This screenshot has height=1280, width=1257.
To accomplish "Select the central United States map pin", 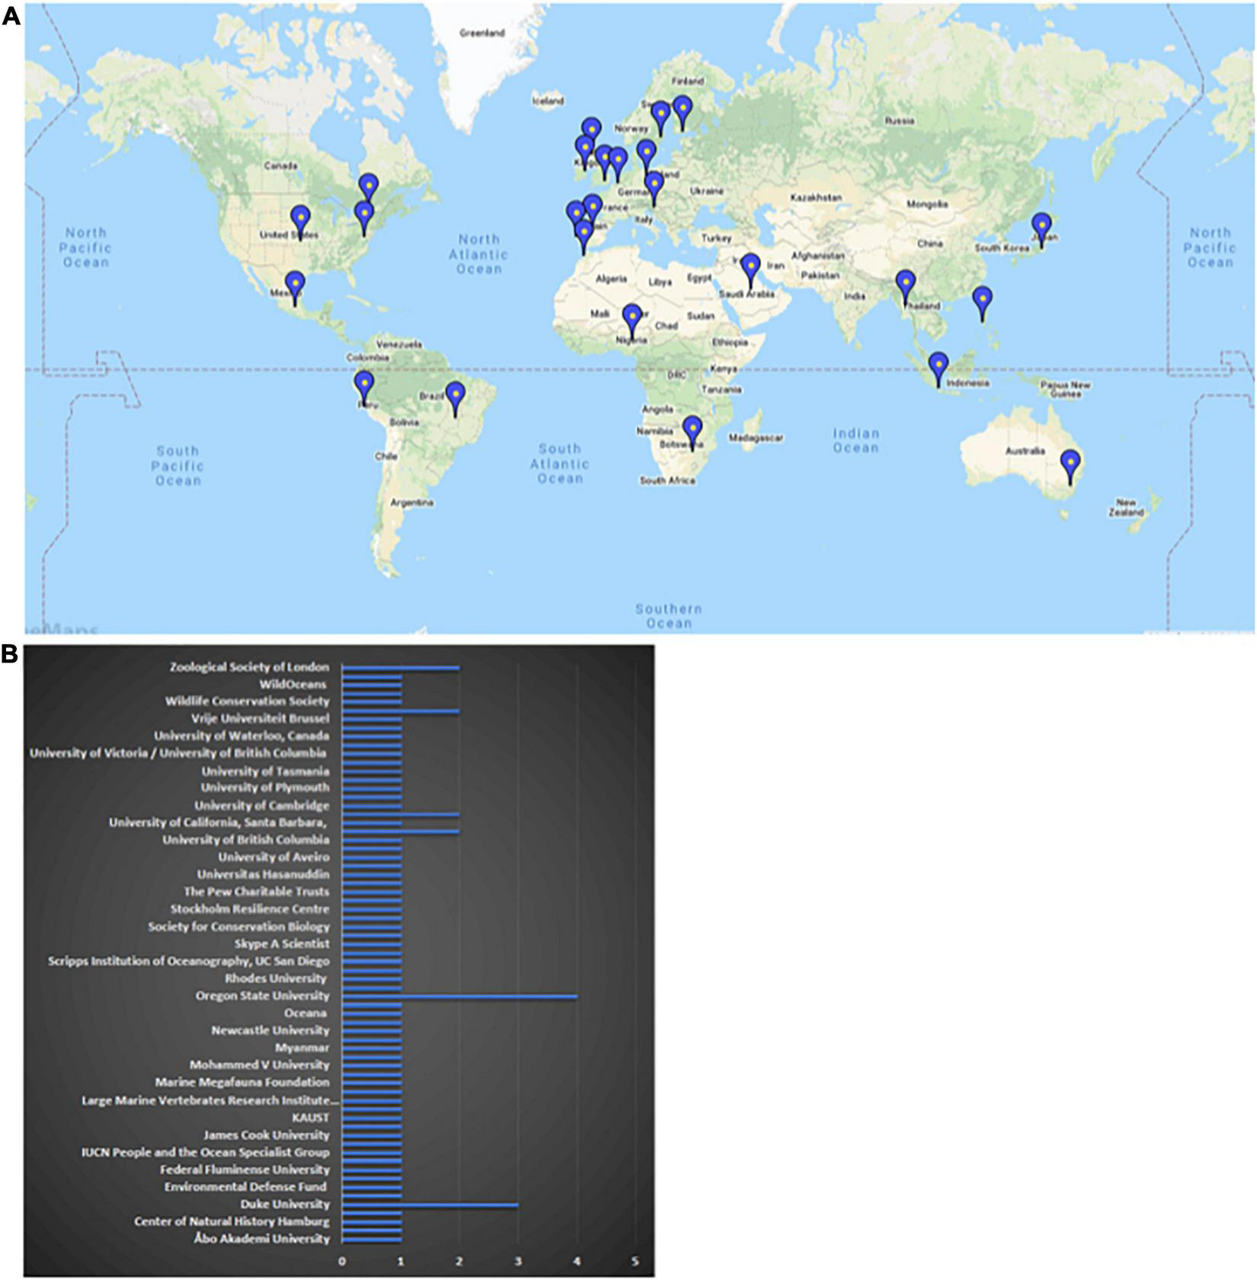I will coord(301,219).
